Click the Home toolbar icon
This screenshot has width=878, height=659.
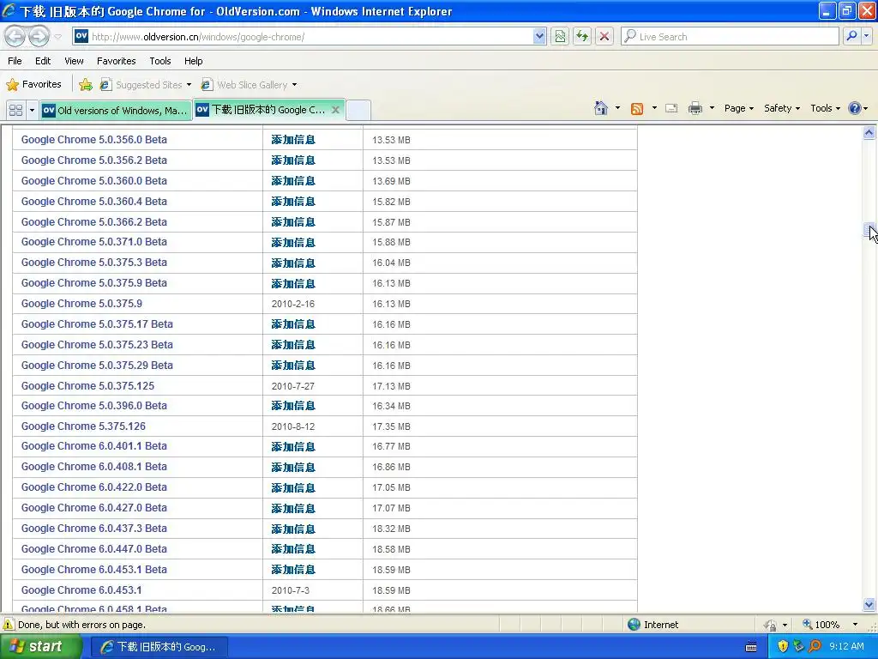pos(601,108)
